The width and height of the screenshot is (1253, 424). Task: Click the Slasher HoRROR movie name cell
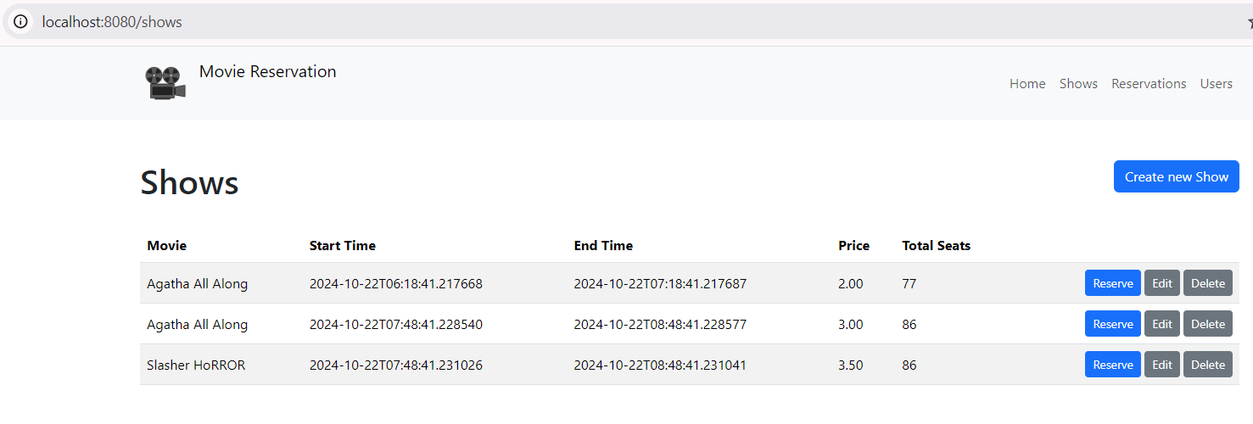(x=196, y=365)
